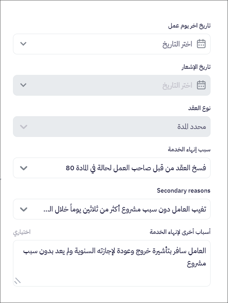Viewport: 228px width, 303px height.
Task: Click the chevron in contract type dropdown
Action: (23, 127)
